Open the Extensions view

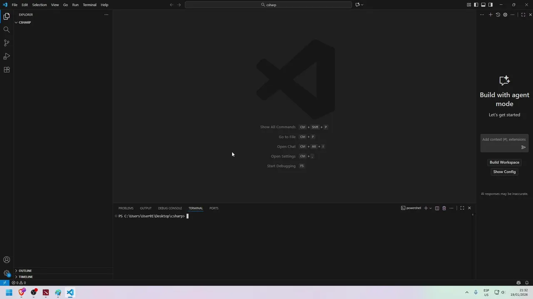tap(7, 70)
